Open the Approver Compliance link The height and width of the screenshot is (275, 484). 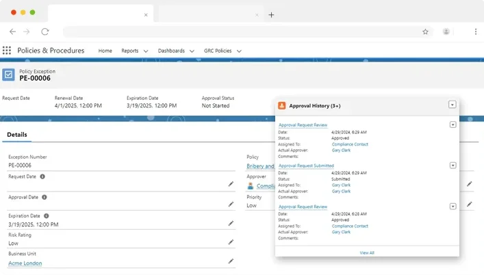[266, 186]
